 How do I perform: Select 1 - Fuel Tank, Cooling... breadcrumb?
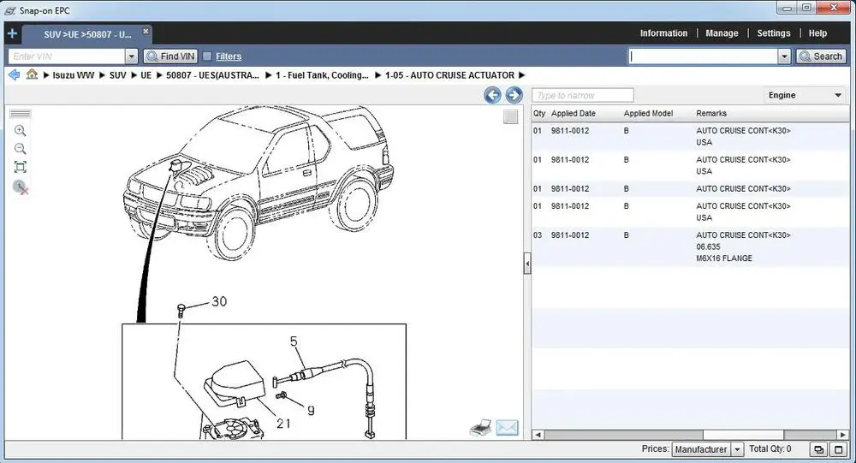point(322,75)
